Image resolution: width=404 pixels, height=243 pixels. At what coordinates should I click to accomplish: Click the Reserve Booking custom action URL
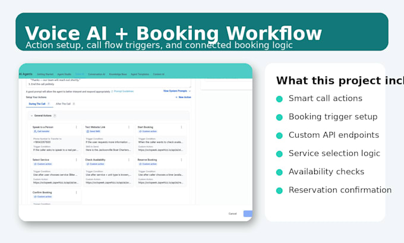[x=160, y=183]
